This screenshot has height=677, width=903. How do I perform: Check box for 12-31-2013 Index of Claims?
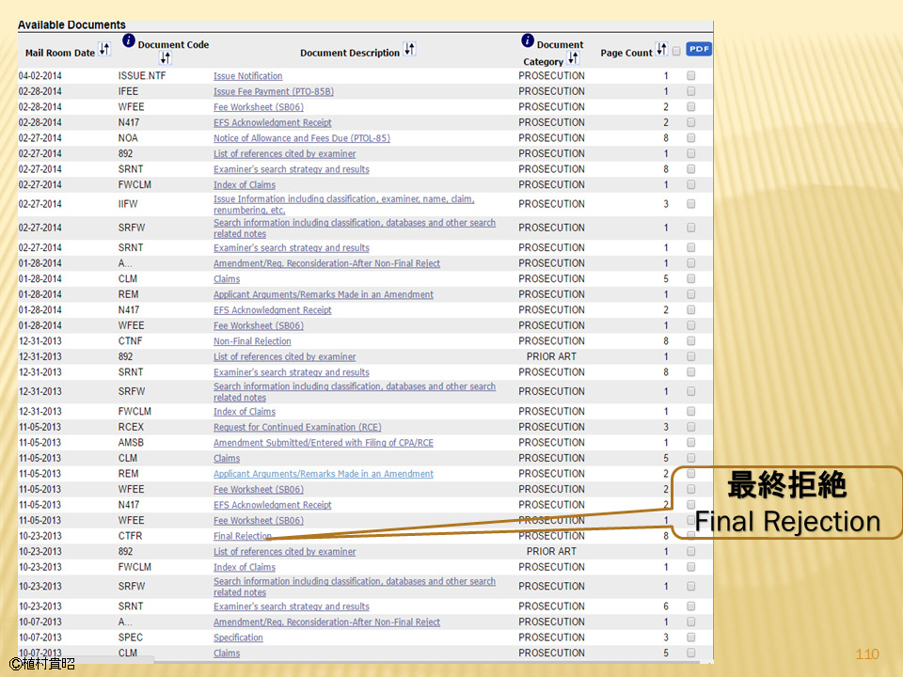pyautogui.click(x=691, y=412)
